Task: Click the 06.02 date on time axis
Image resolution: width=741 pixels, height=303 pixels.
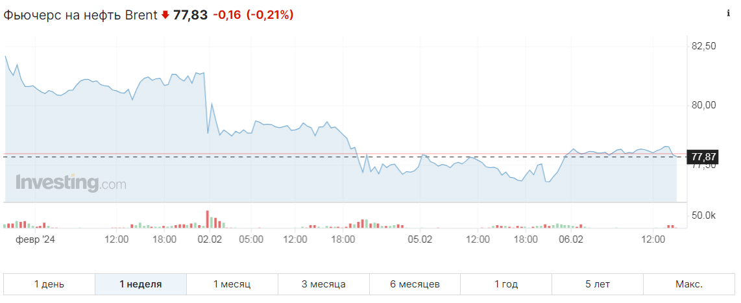Action: [570, 239]
